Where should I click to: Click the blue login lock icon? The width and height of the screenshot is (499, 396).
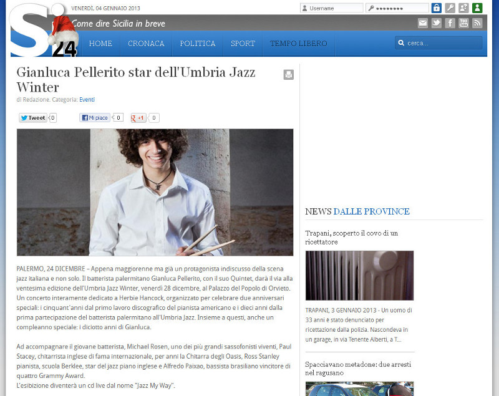[x=436, y=8]
